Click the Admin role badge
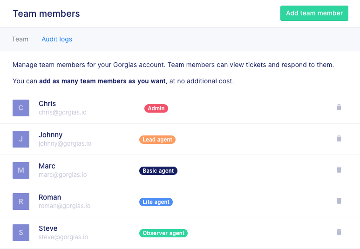Screen dimensions: 360x249 click(x=156, y=108)
